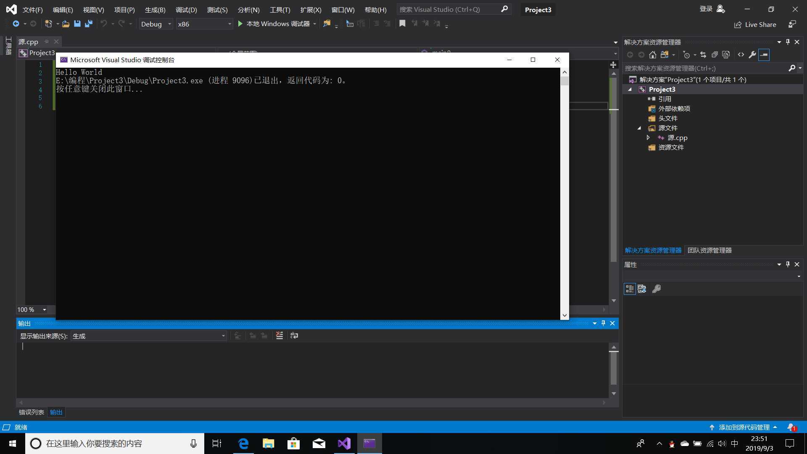Click switch views icon in Solution Explorer
The image size is (807, 454).
(x=665, y=55)
